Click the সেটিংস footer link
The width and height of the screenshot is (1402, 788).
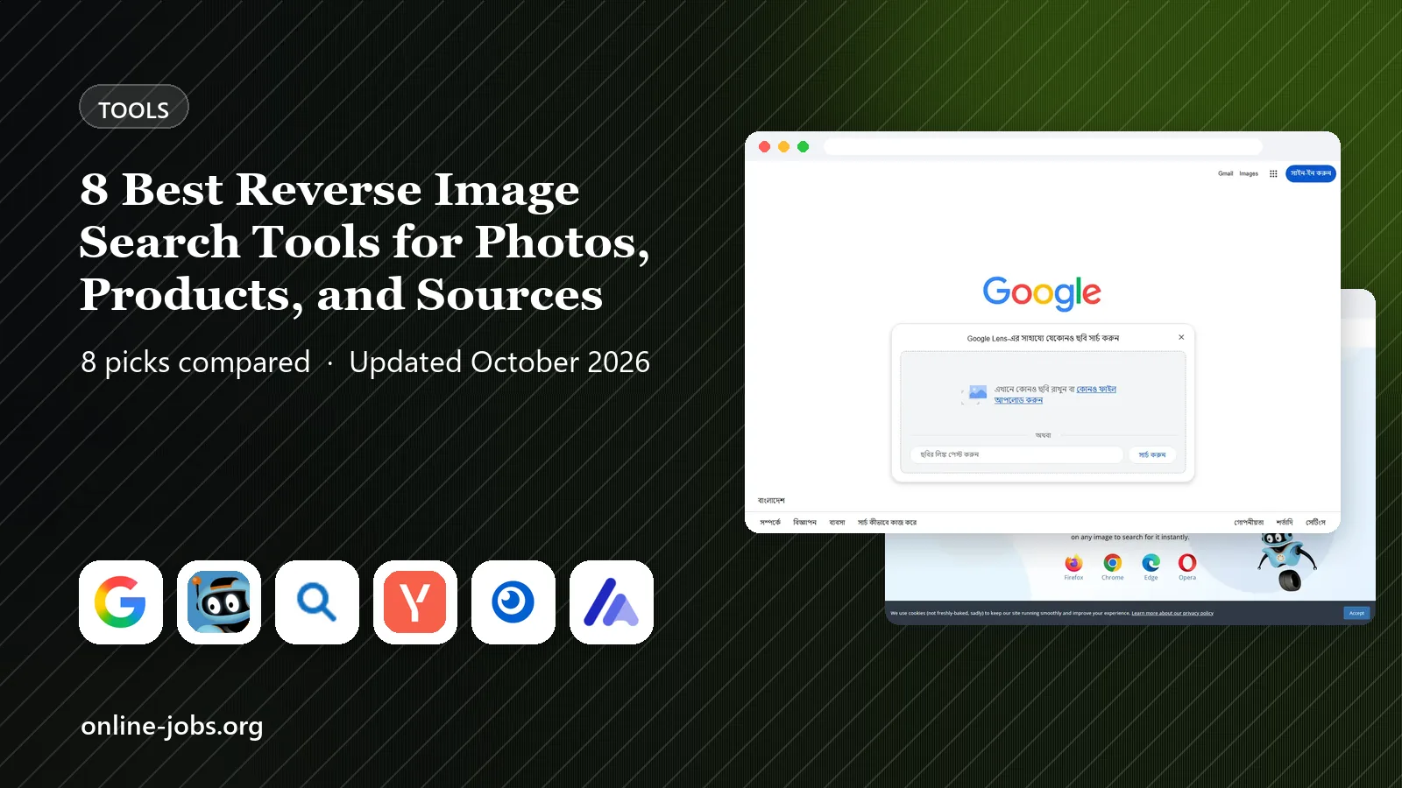[x=1315, y=523]
